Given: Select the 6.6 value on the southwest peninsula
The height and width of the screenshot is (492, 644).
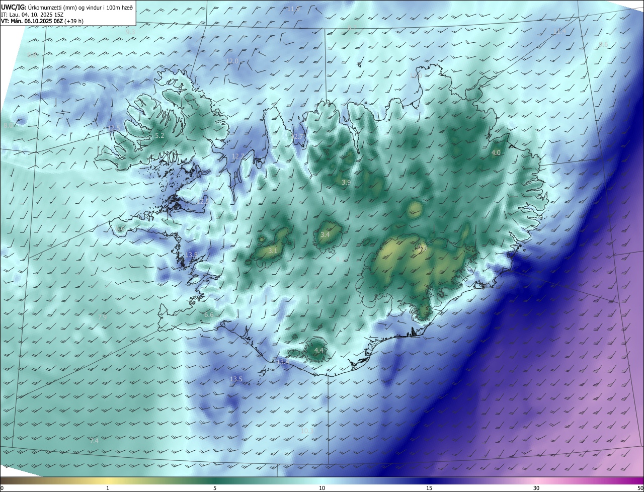Looking at the screenshot, I should pos(209,315).
